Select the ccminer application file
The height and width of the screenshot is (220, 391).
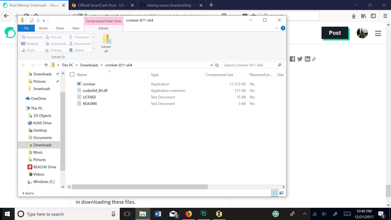(x=89, y=84)
